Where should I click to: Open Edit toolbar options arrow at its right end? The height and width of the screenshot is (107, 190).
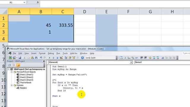[177, 58]
